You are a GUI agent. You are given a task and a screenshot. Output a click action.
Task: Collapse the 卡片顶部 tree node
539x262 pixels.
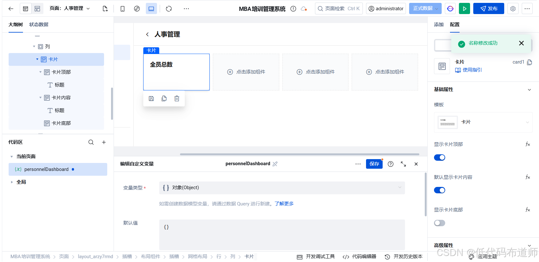[41, 72]
